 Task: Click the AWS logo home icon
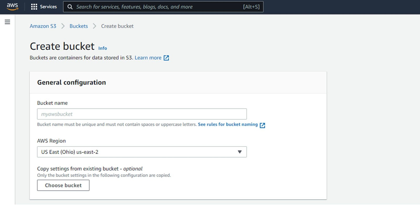[12, 7]
